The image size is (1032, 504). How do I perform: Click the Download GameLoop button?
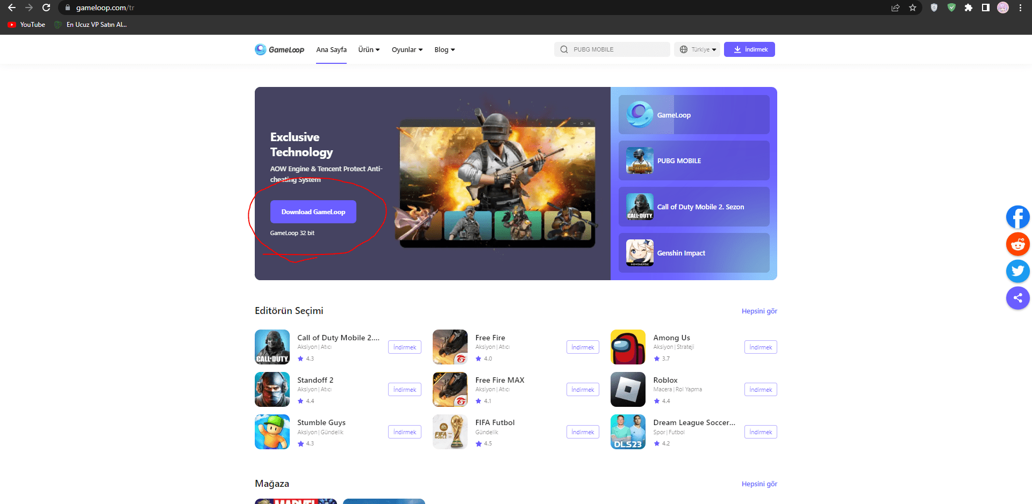[313, 212]
